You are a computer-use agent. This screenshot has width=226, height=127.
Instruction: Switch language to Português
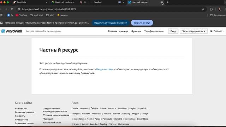(x=107, y=119)
